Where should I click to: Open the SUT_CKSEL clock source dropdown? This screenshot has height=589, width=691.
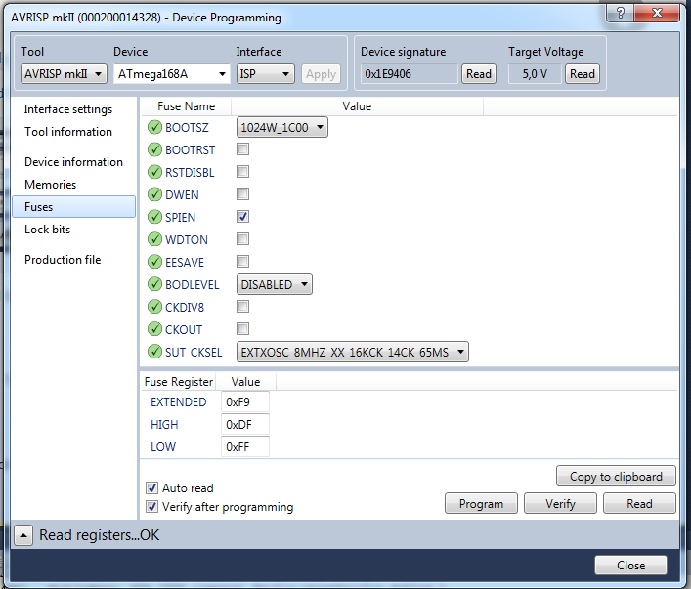(353, 352)
